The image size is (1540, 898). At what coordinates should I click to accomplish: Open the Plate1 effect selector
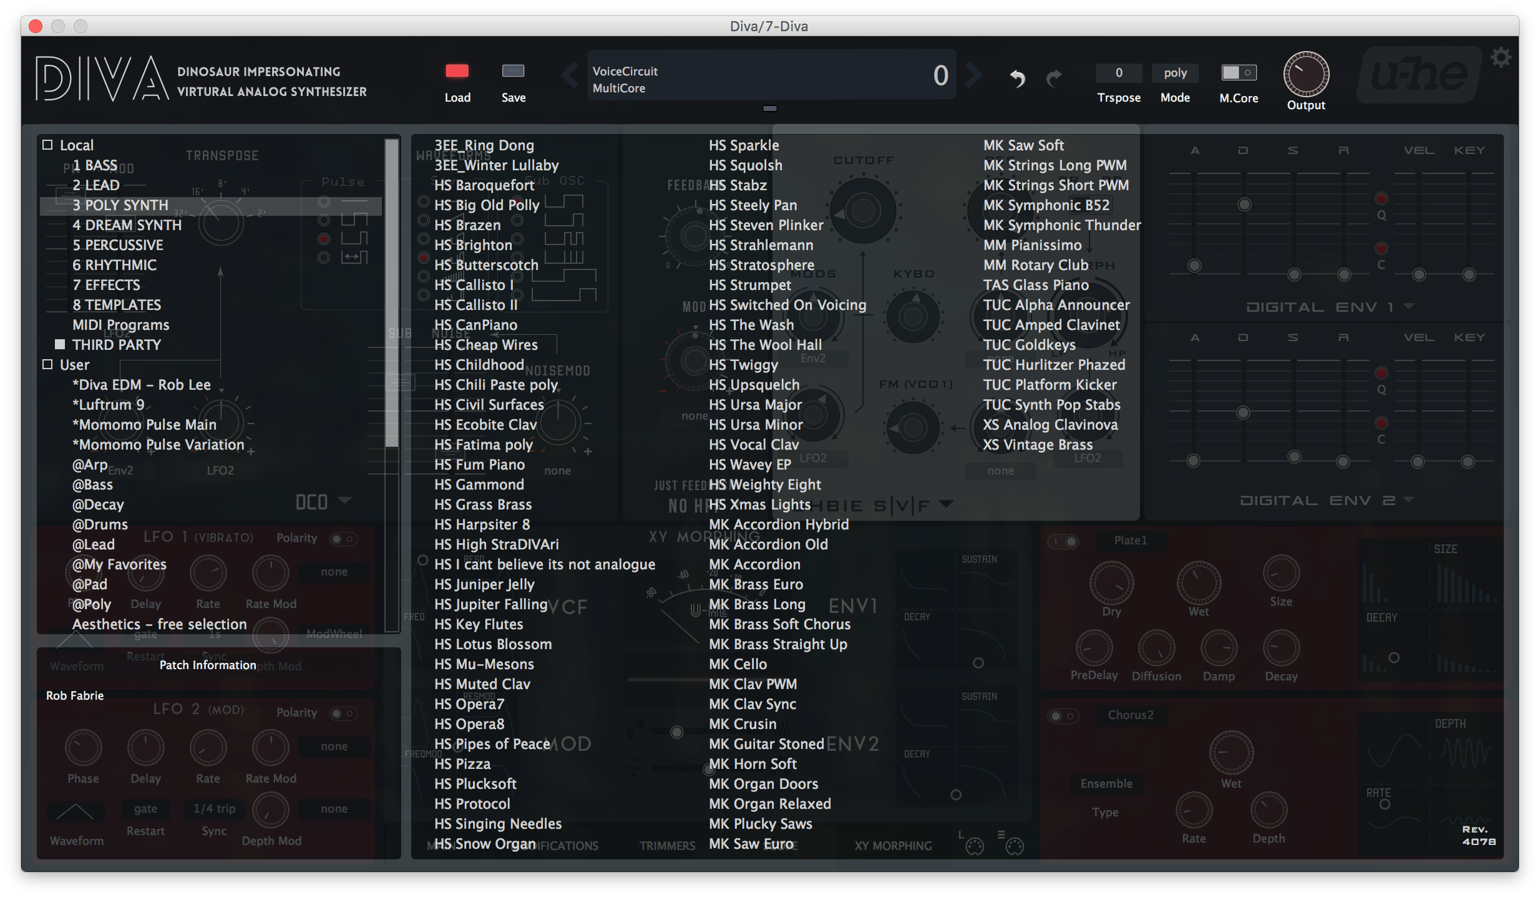(x=1131, y=541)
